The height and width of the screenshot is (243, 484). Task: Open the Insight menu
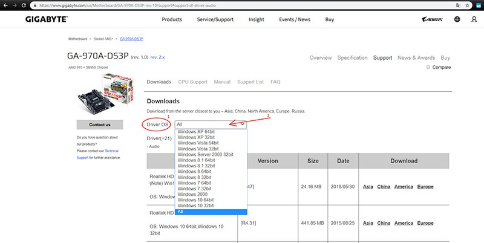click(256, 19)
